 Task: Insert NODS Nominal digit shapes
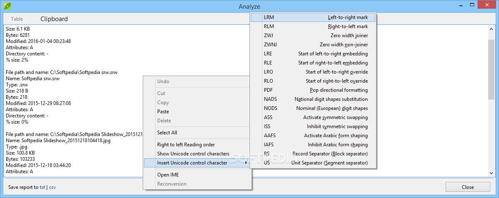[313, 108]
